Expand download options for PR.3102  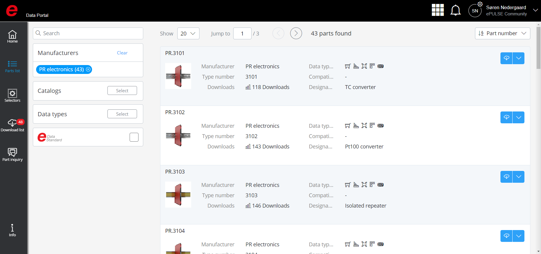519,117
